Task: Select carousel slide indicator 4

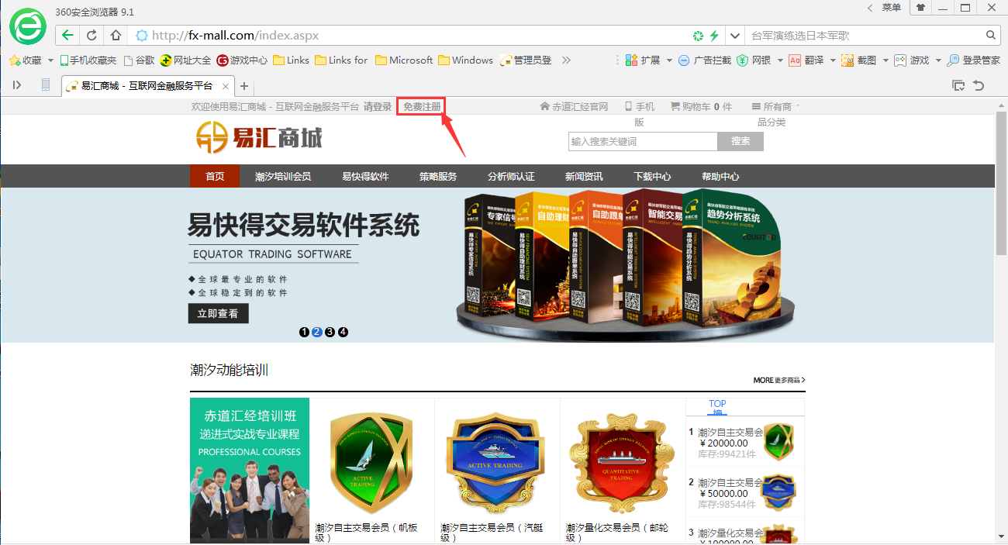Action: [x=343, y=333]
